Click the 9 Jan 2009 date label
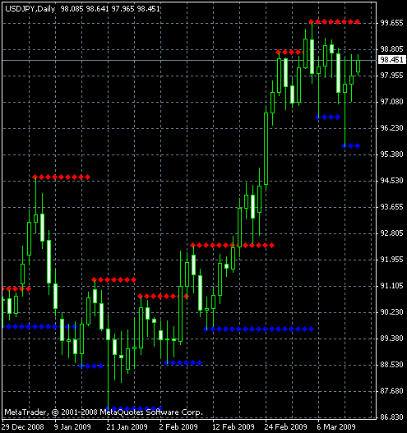This screenshot has width=407, height=433. point(72,427)
